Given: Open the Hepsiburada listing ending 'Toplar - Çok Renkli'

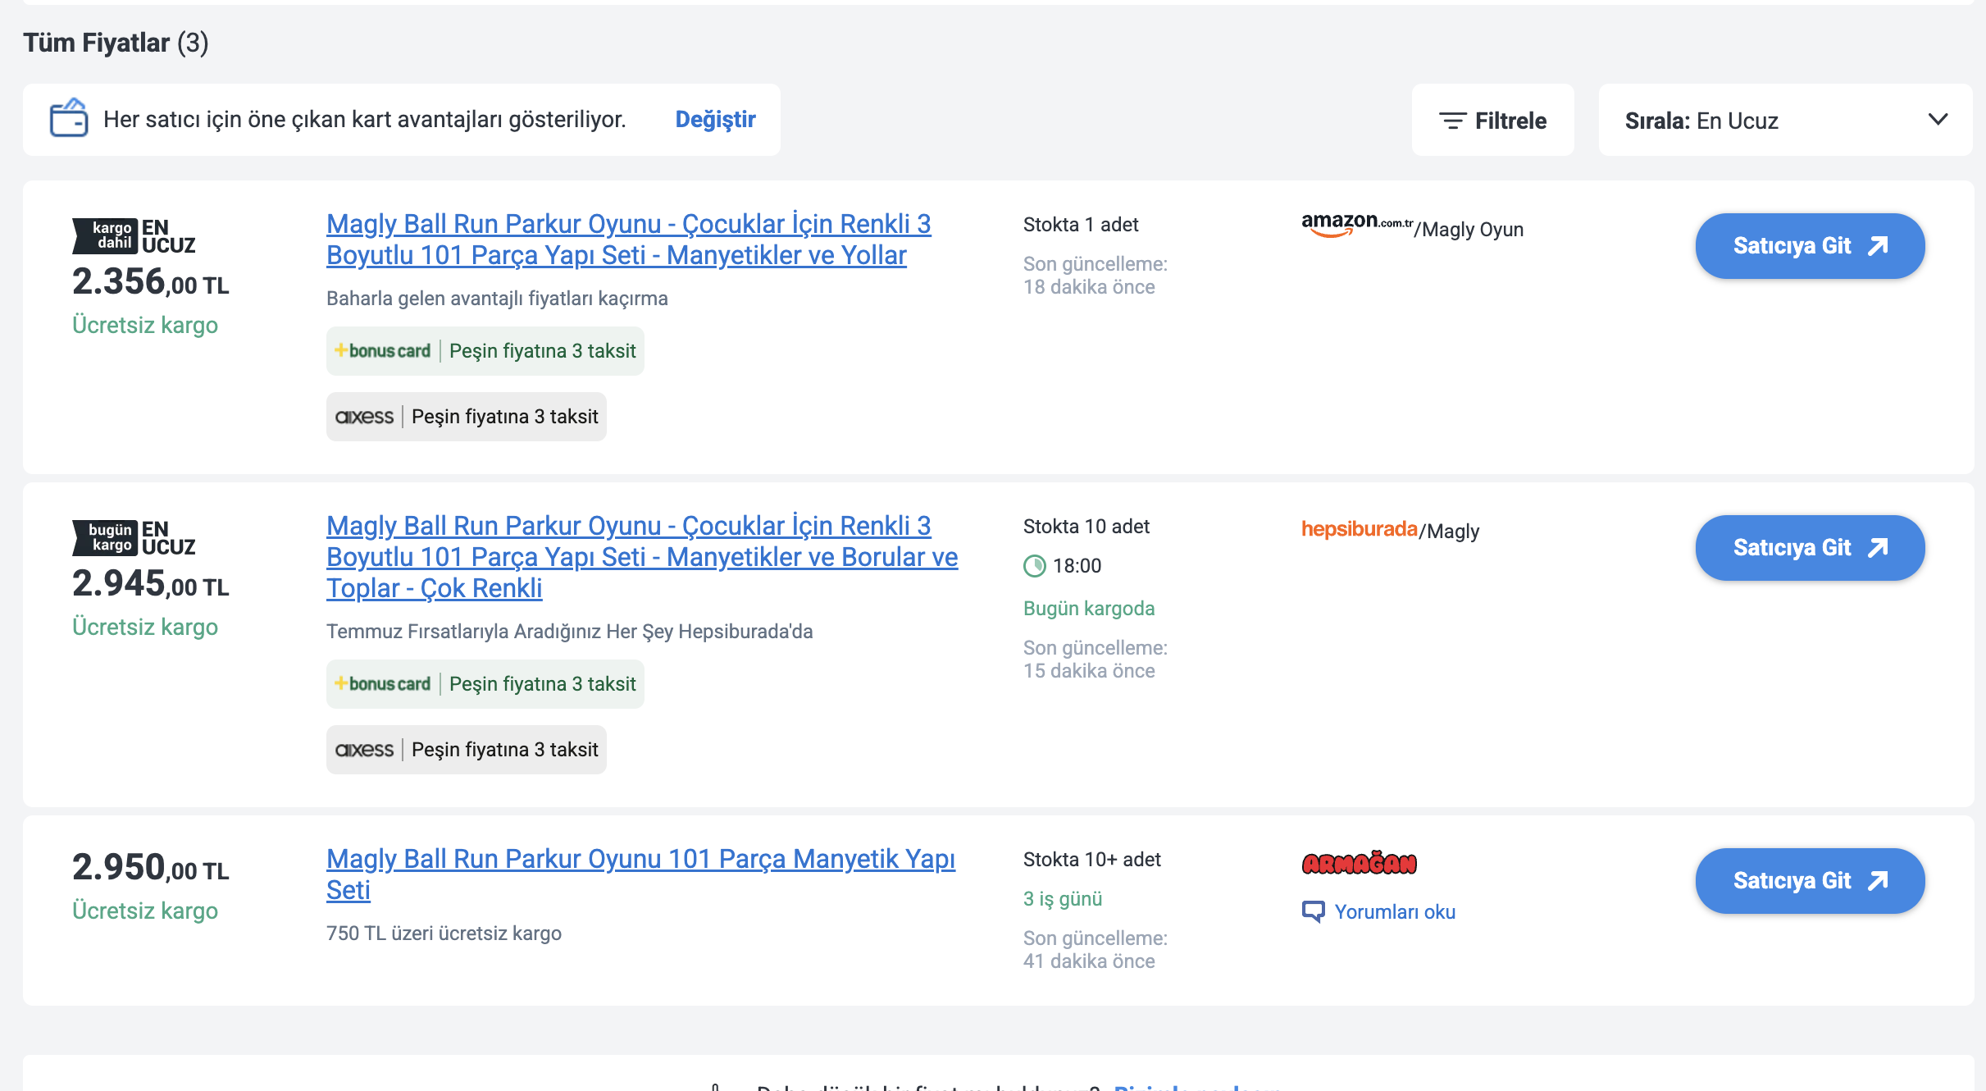Looking at the screenshot, I should pyautogui.click(x=642, y=556).
